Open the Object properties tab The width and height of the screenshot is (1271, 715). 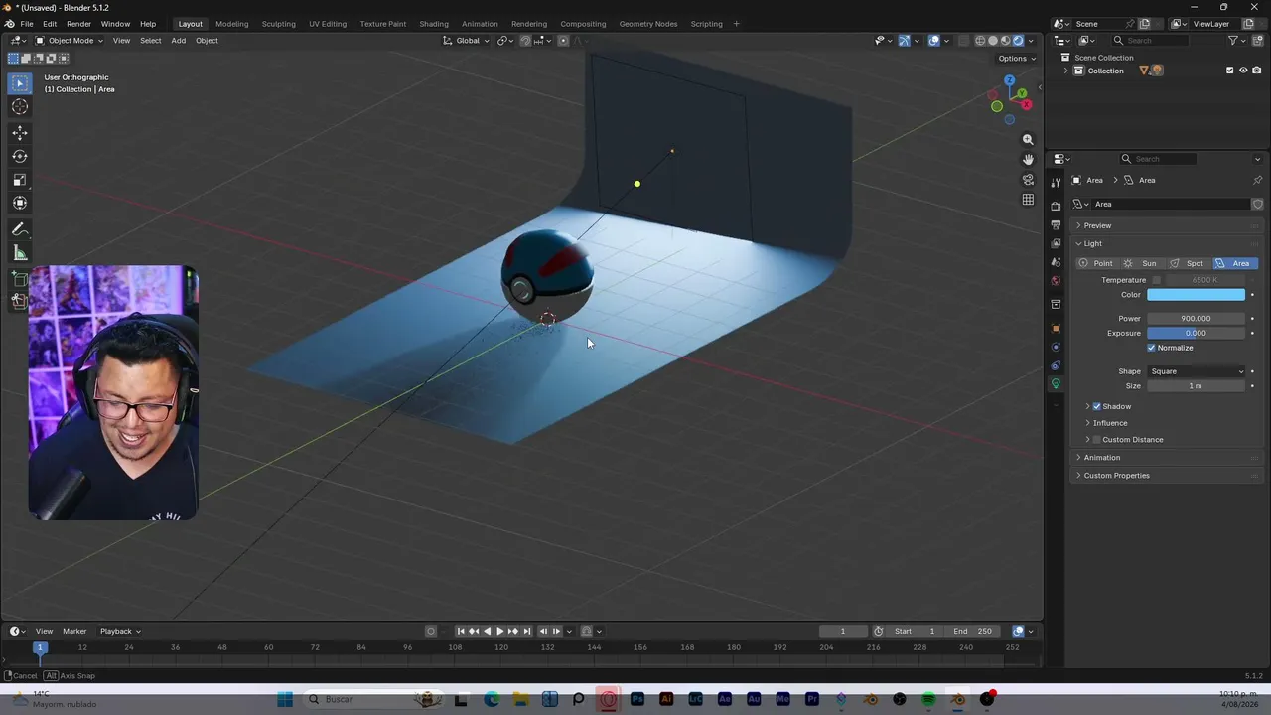(1056, 328)
